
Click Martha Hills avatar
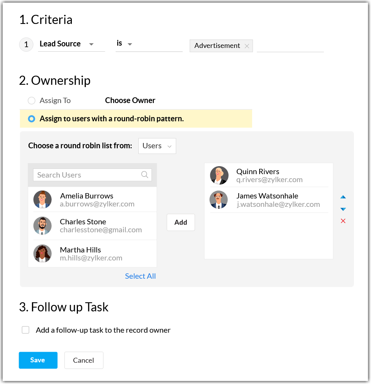pyautogui.click(x=42, y=254)
